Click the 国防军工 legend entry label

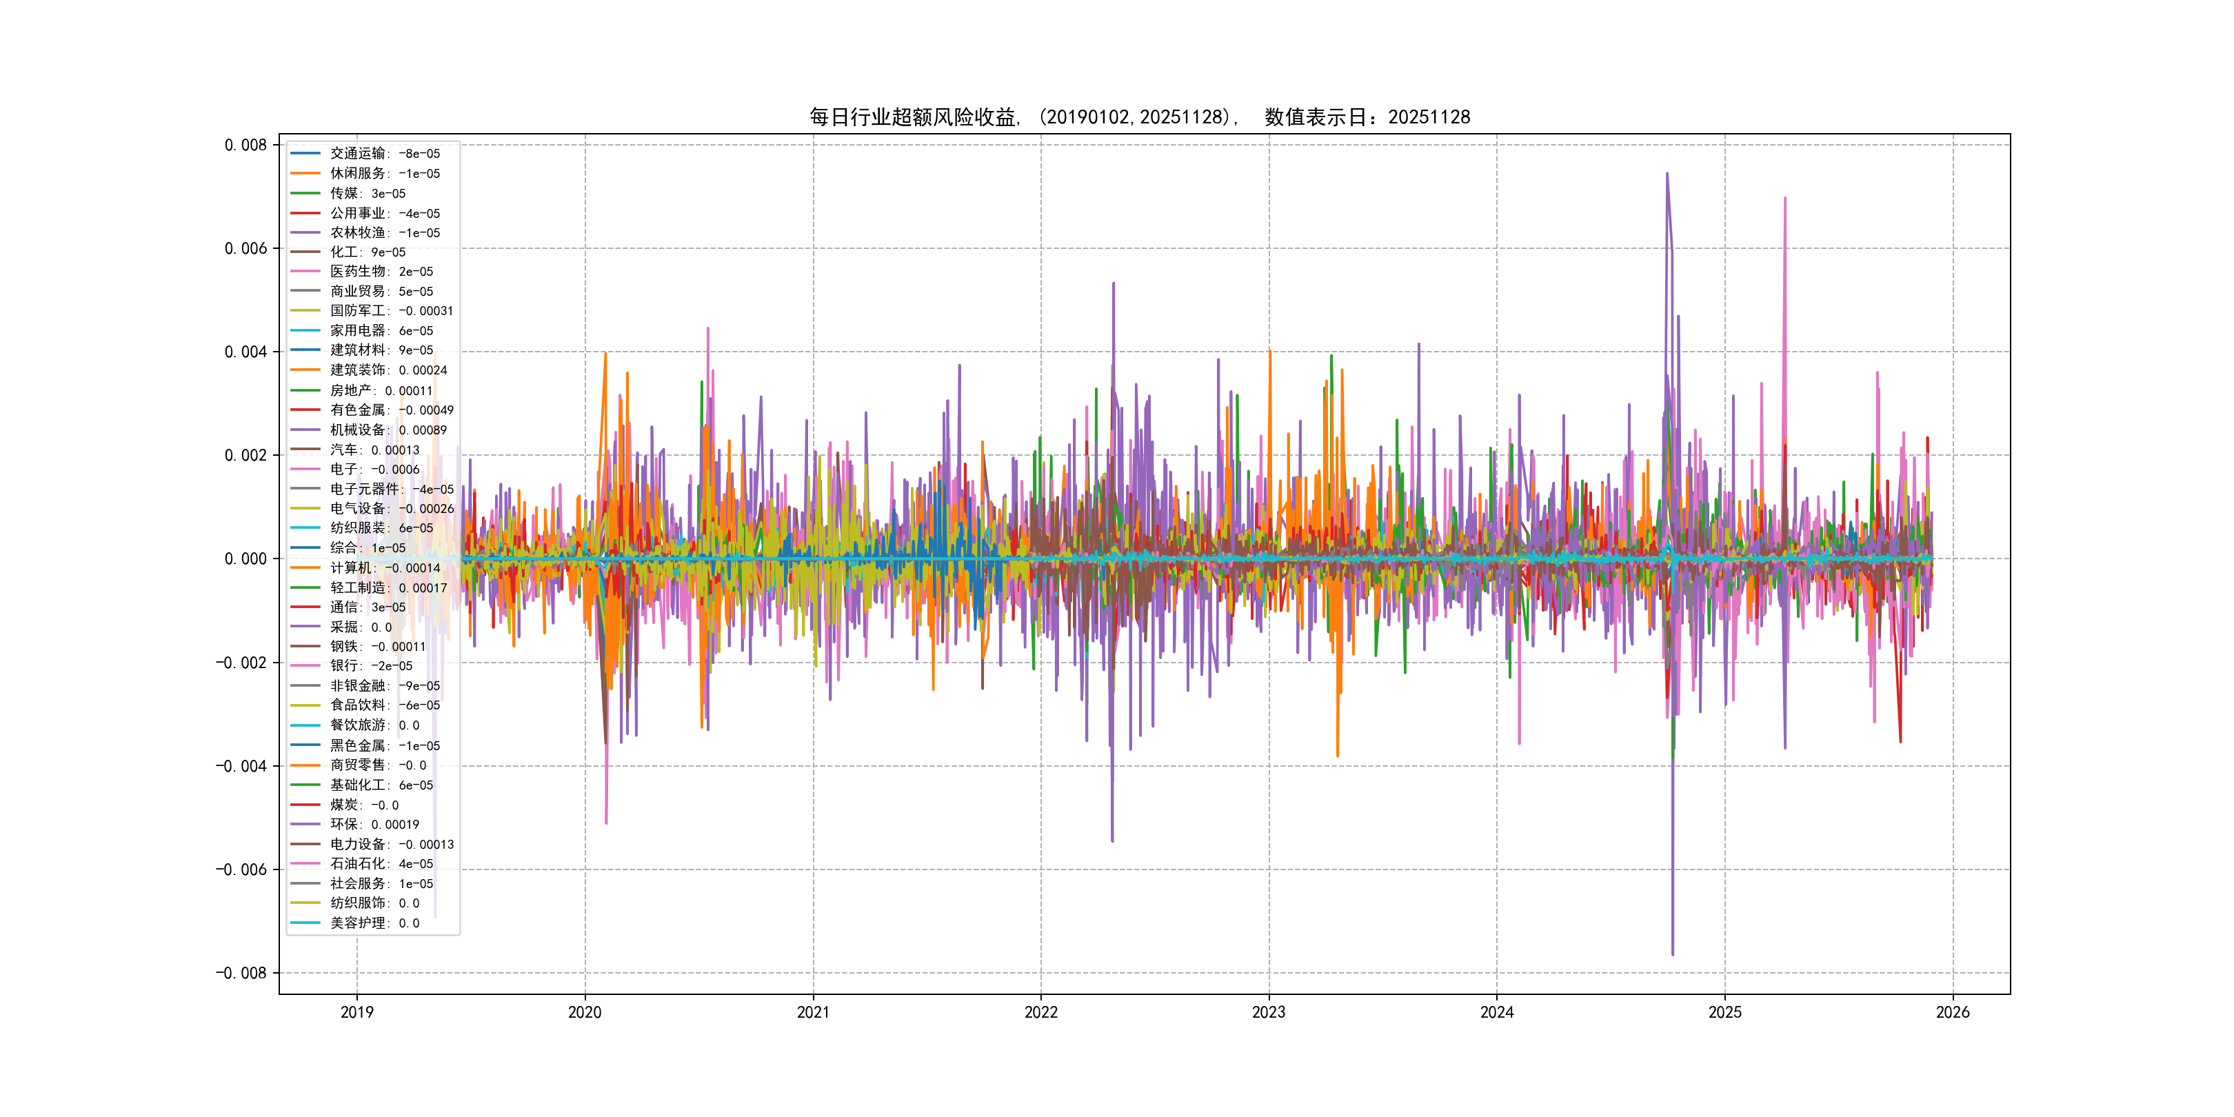point(390,310)
